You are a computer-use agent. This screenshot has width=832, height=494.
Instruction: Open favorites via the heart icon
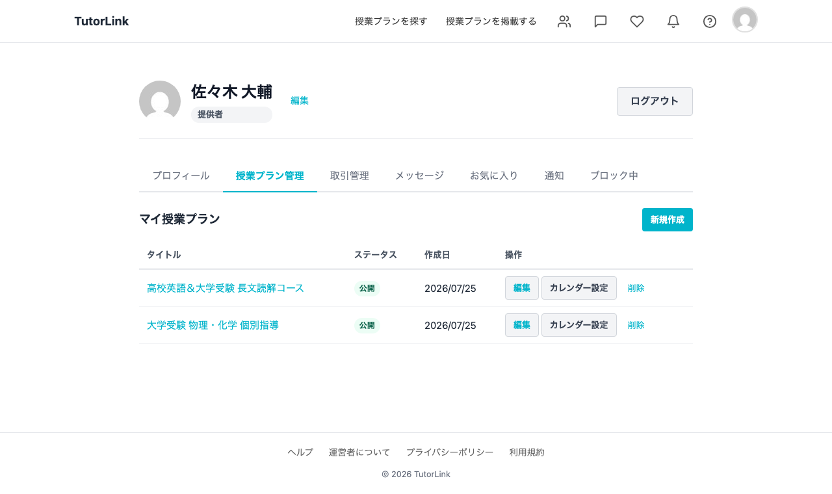click(637, 21)
